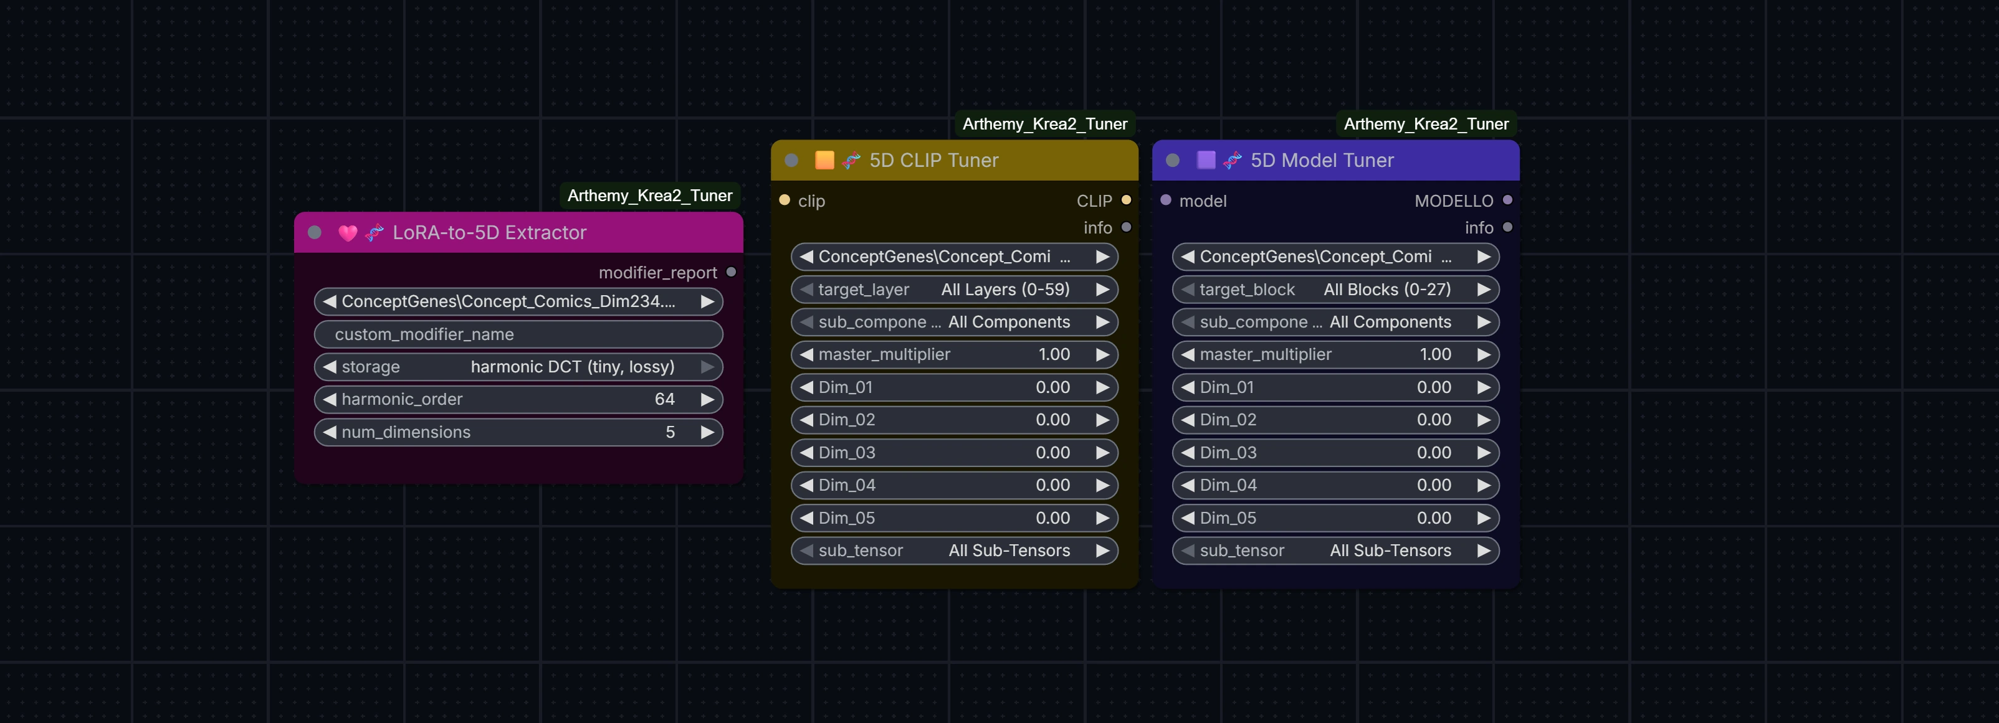The image size is (1999, 723).
Task: Click the DNA icon in the 5D CLIP Tuner title
Action: [851, 161]
